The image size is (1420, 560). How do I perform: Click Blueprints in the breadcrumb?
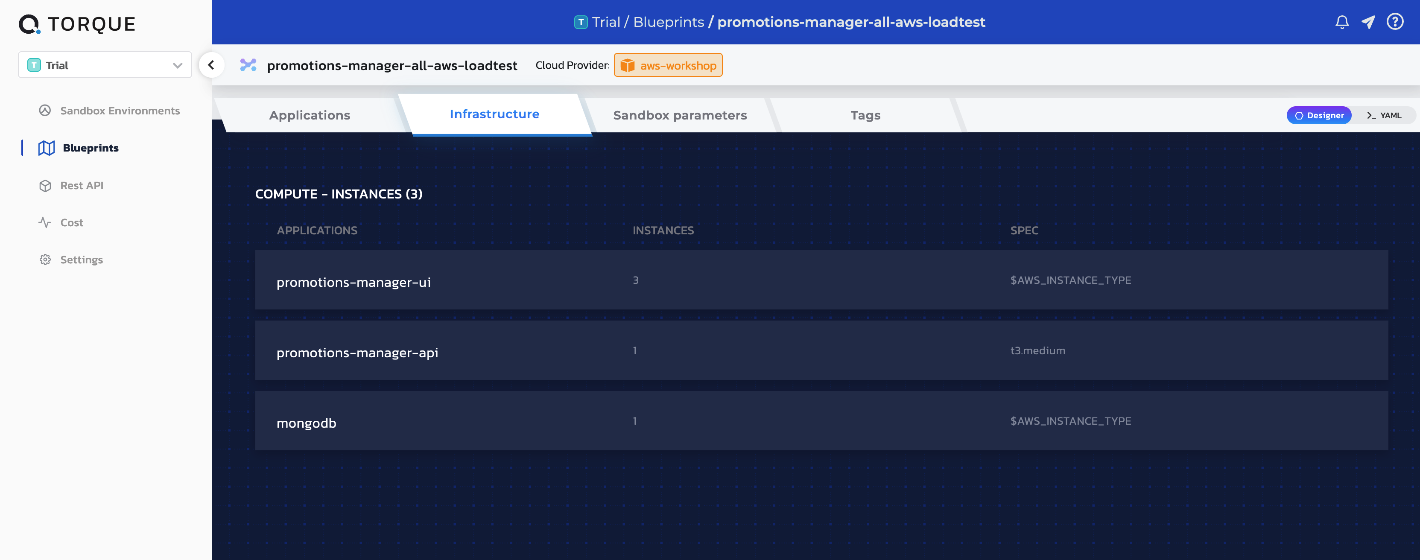(669, 22)
